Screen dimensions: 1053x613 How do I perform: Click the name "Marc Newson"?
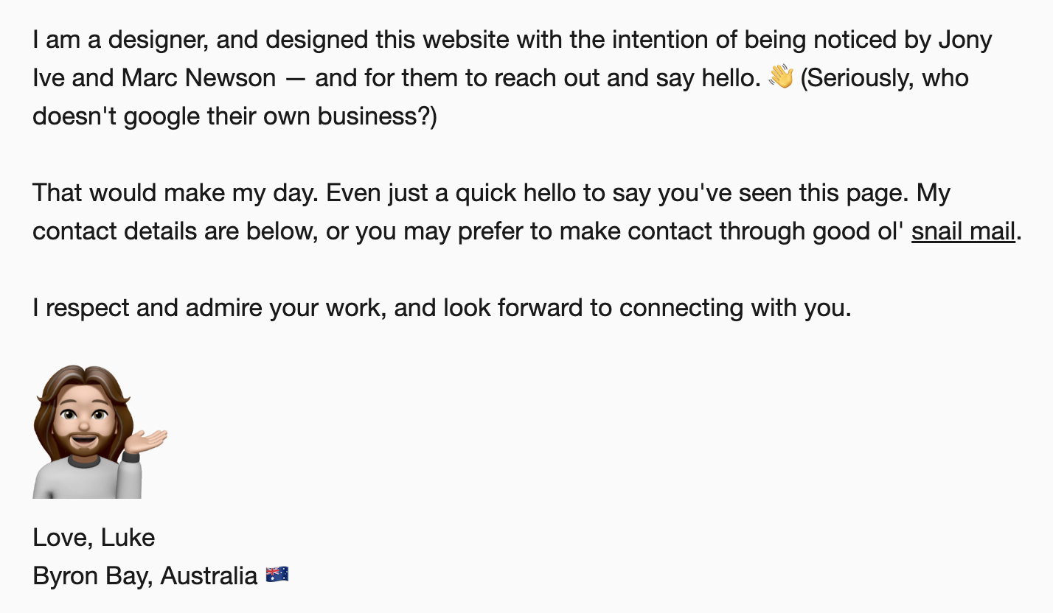click(199, 78)
